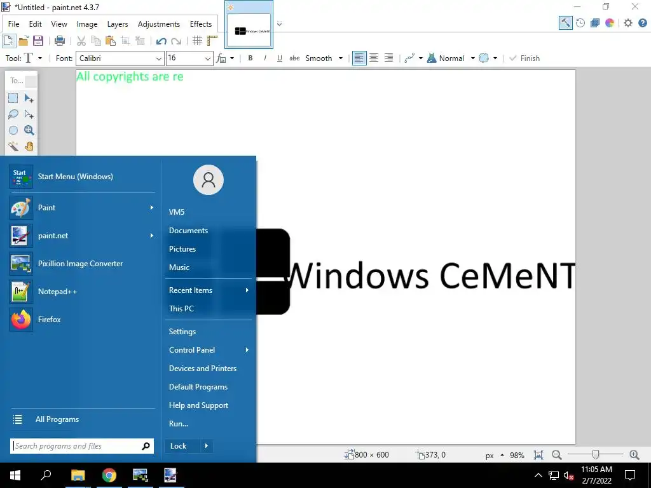The image size is (651, 488).
Task: Open the Smooth text rendering dropdown
Action: coord(341,58)
